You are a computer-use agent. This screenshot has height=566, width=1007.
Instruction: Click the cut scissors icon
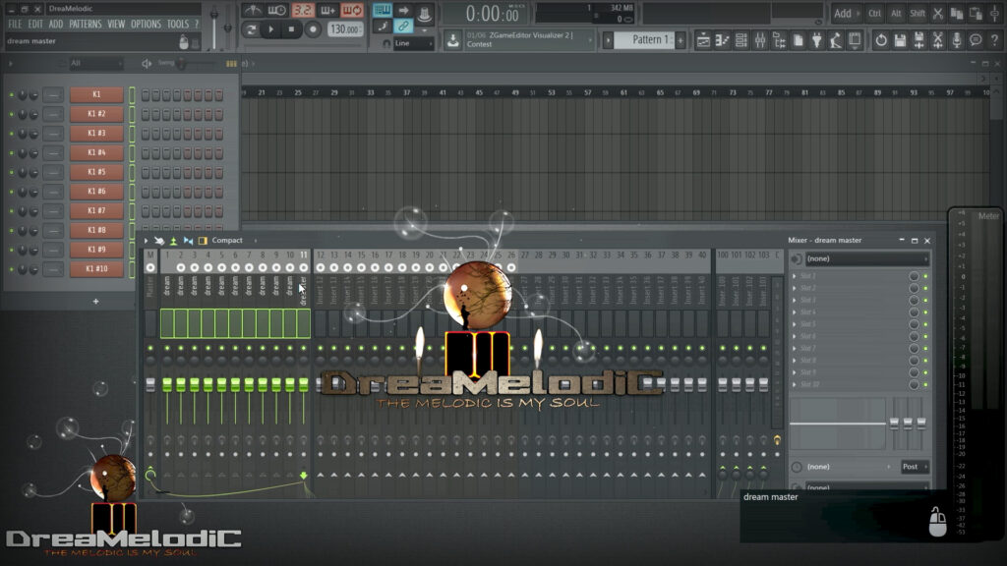pos(937,13)
